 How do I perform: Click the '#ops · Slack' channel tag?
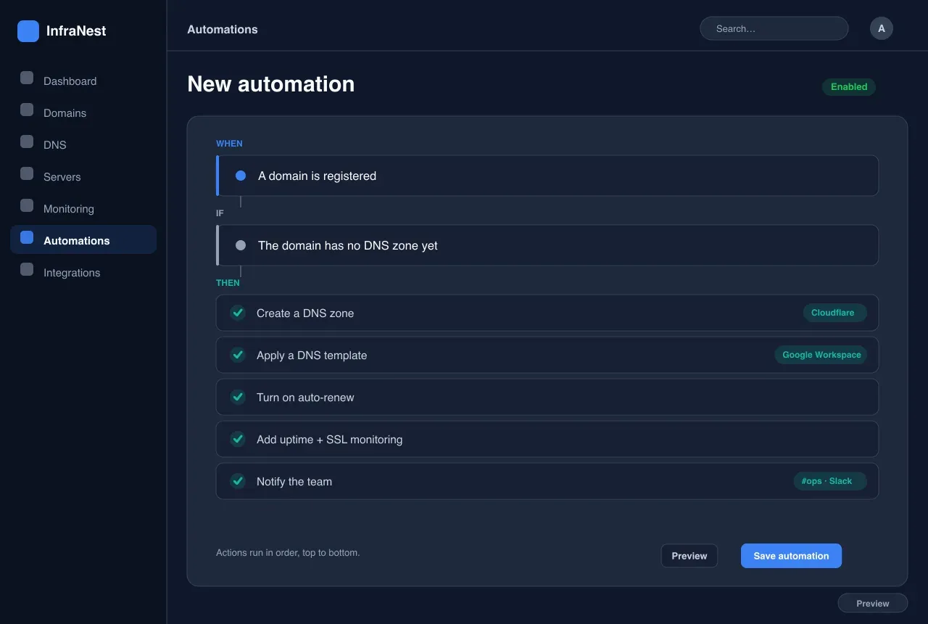(x=830, y=481)
